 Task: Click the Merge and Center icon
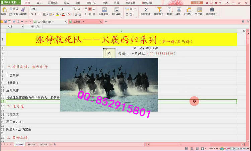pos(104,9)
